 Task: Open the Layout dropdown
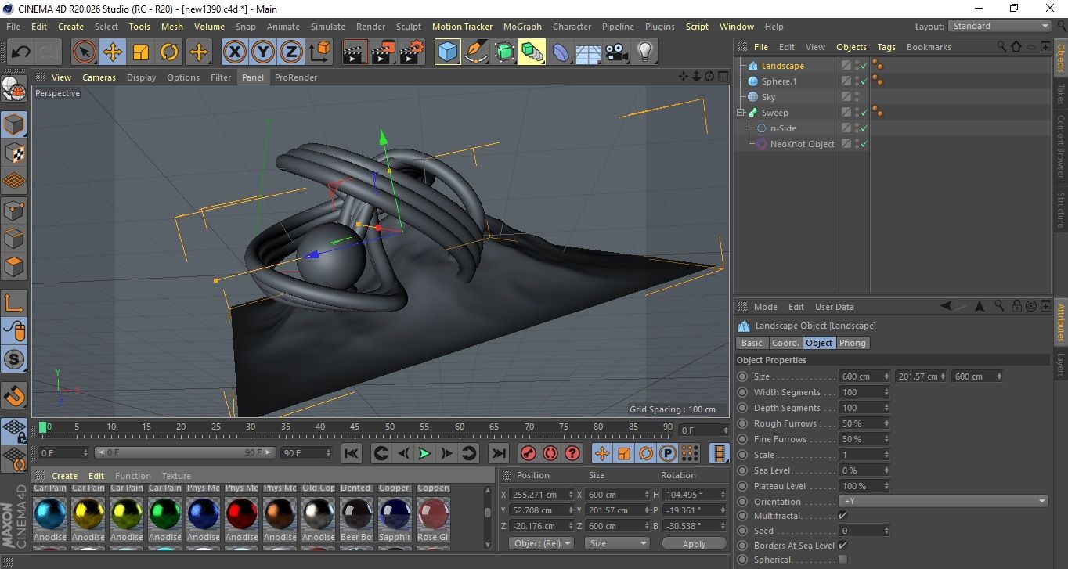(1000, 26)
